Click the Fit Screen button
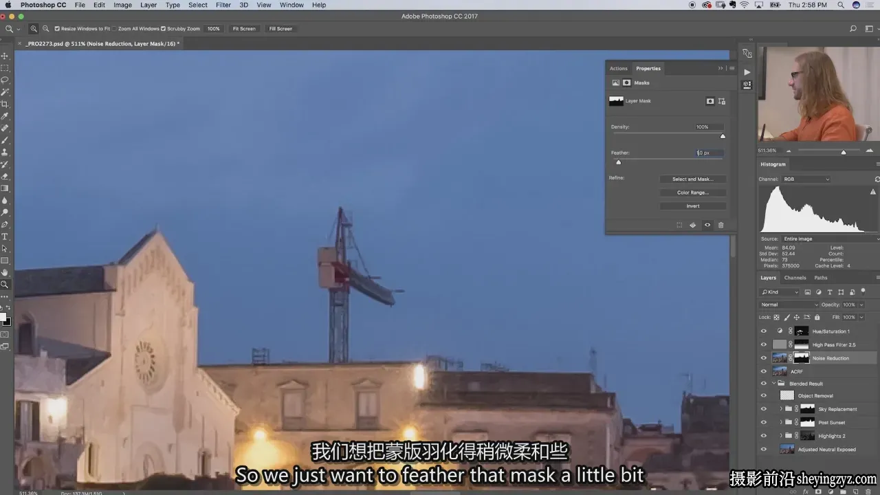 pyautogui.click(x=244, y=29)
